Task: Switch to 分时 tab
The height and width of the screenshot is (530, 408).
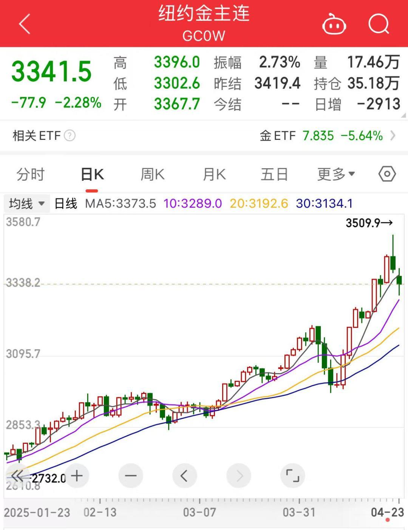Action: [x=31, y=174]
